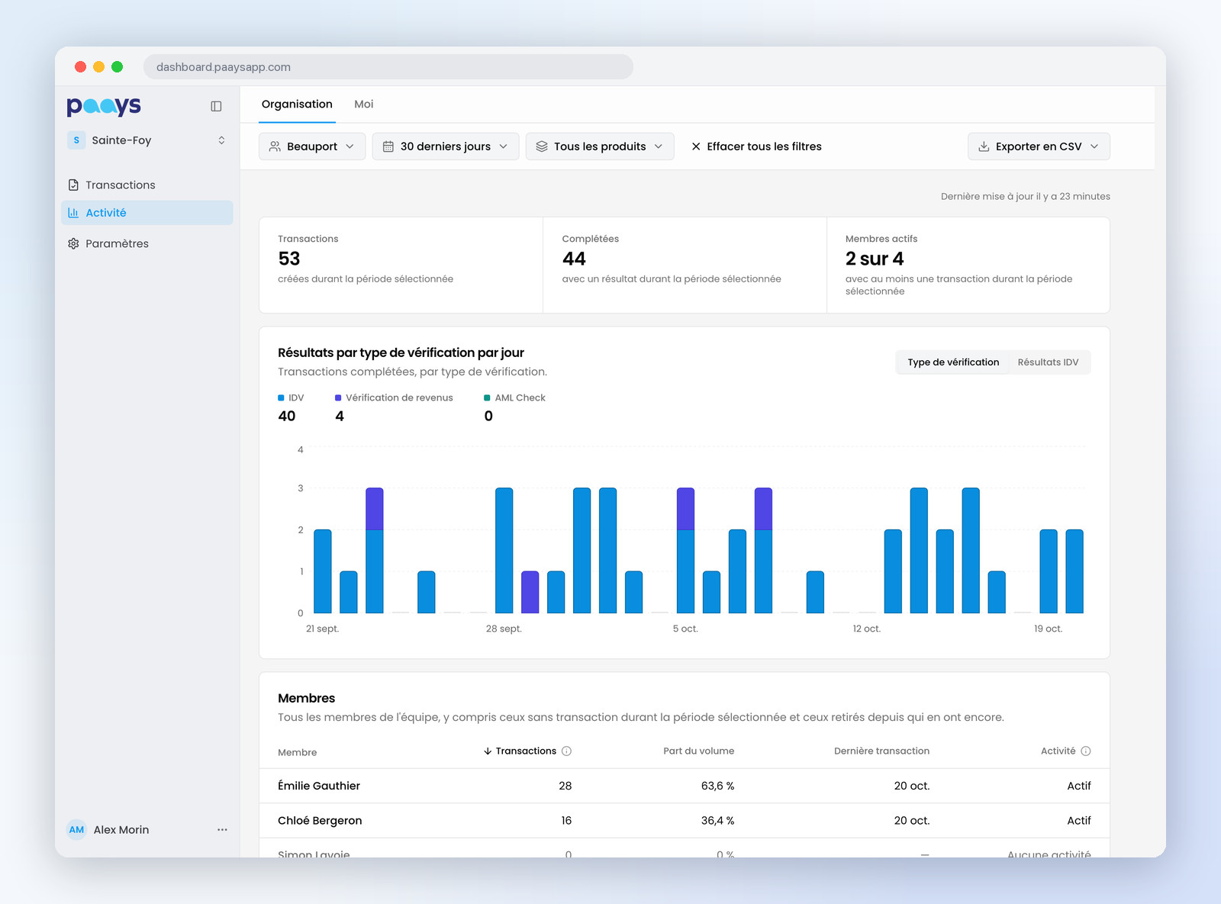The image size is (1221, 904).
Task: Expand the Sainte-Foy organisation switcher
Action: pos(147,140)
